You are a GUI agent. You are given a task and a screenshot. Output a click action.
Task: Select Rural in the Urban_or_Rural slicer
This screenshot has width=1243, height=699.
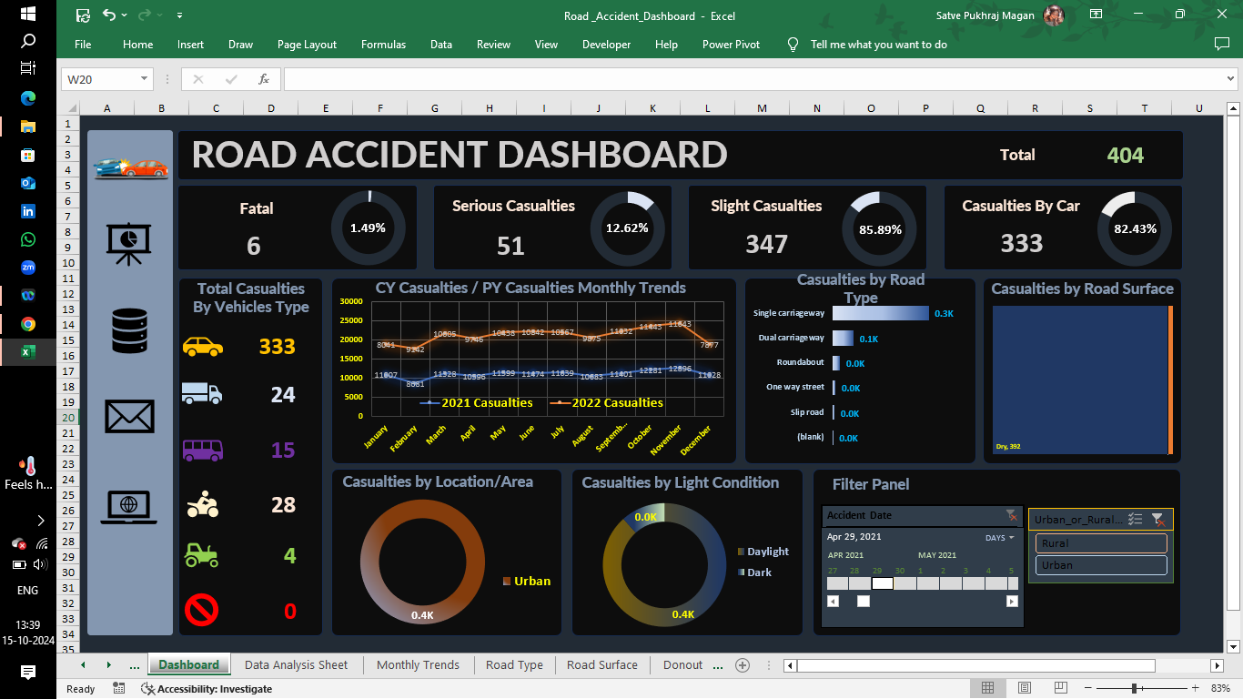click(1100, 542)
